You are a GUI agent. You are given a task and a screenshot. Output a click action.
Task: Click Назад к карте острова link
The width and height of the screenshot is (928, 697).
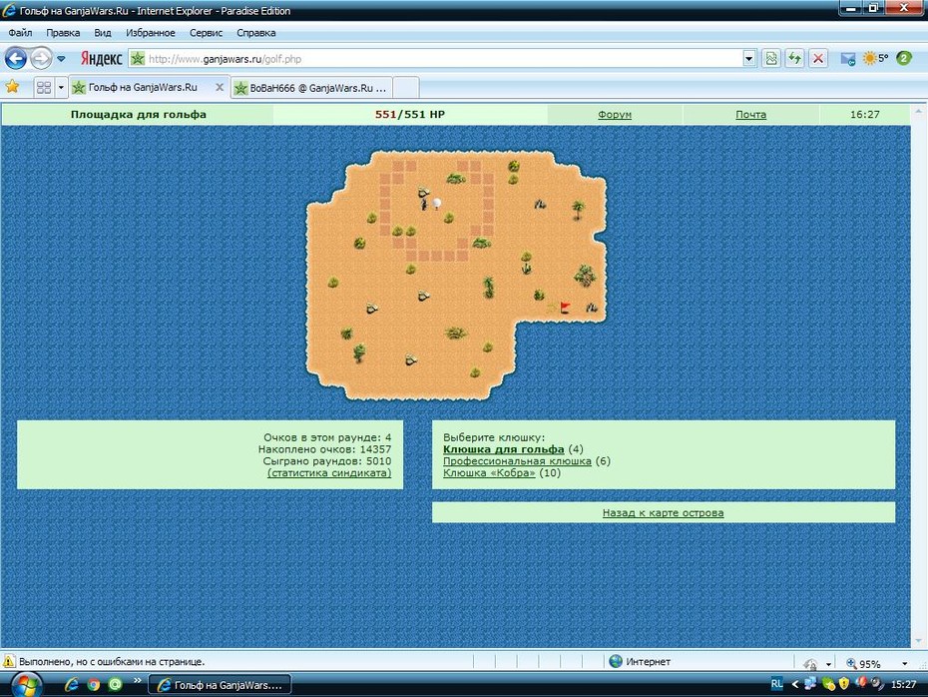point(663,513)
